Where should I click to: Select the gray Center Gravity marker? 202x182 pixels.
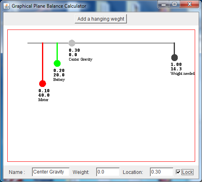tap(72, 43)
